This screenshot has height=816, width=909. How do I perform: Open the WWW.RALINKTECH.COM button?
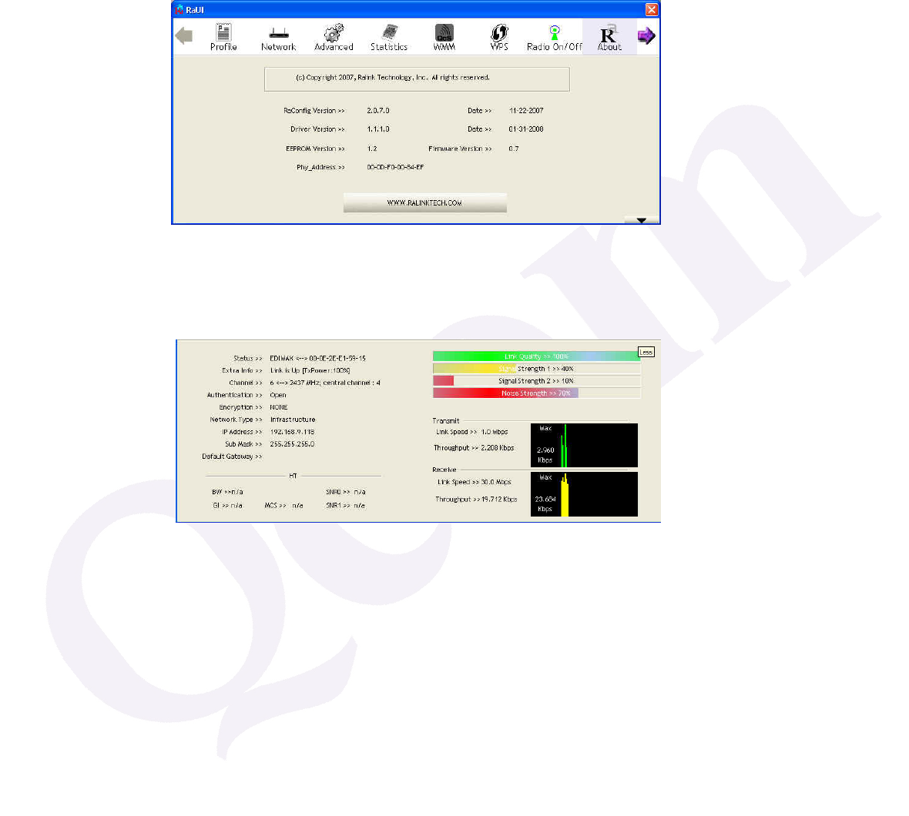pos(425,202)
